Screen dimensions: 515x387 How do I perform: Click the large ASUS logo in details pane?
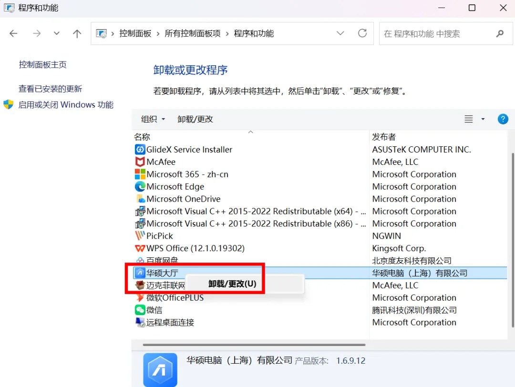tap(160, 370)
